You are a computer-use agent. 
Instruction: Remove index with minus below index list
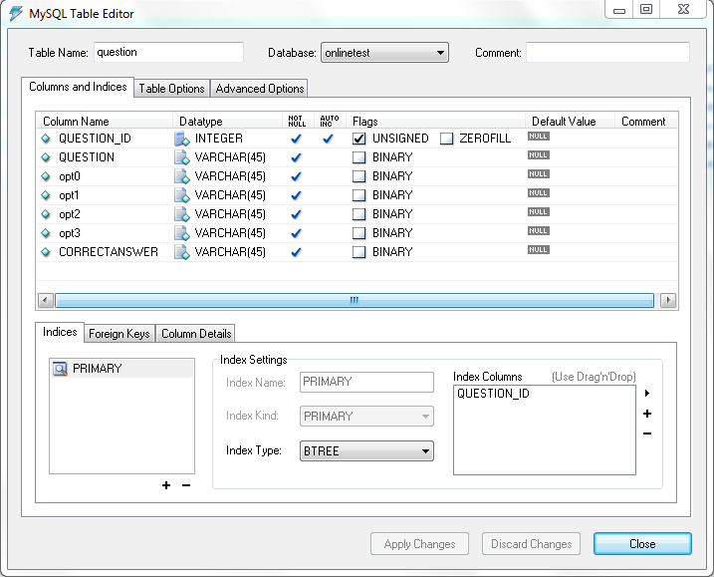point(186,485)
